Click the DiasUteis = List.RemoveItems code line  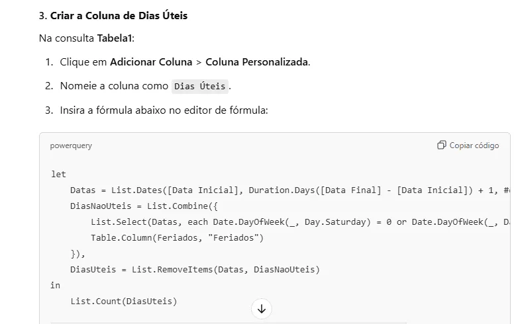tap(195, 269)
